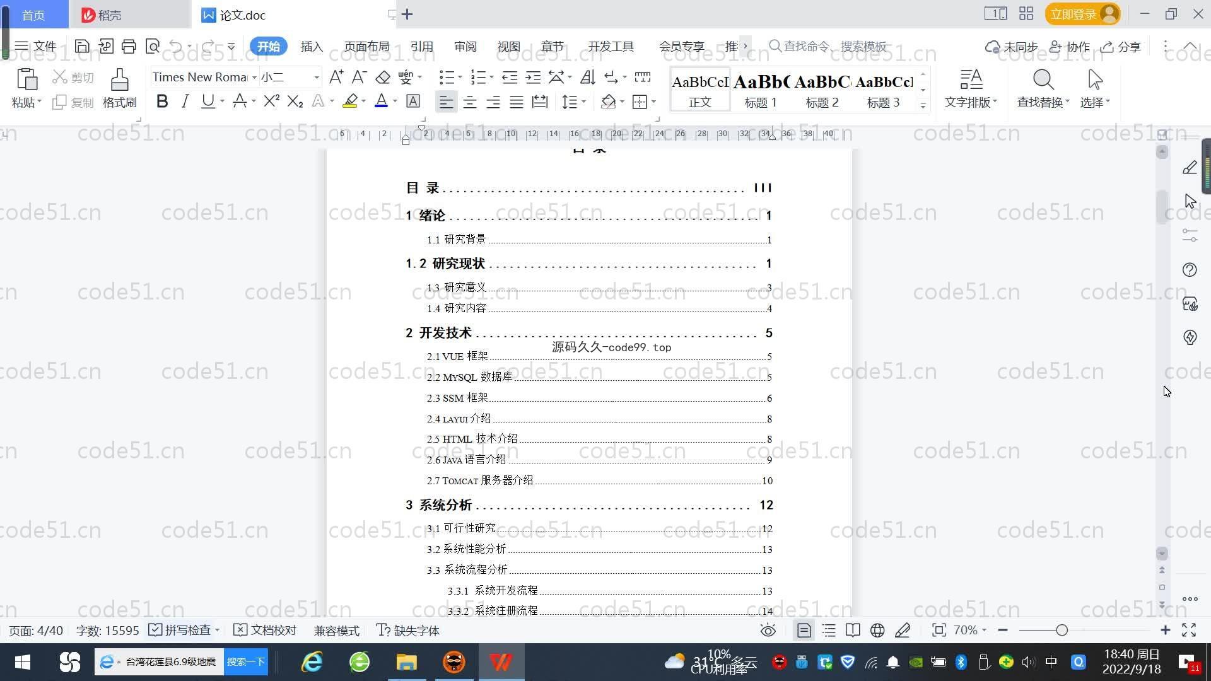1211x681 pixels.
Task: Click eye protection mode icon
Action: pos(768,630)
